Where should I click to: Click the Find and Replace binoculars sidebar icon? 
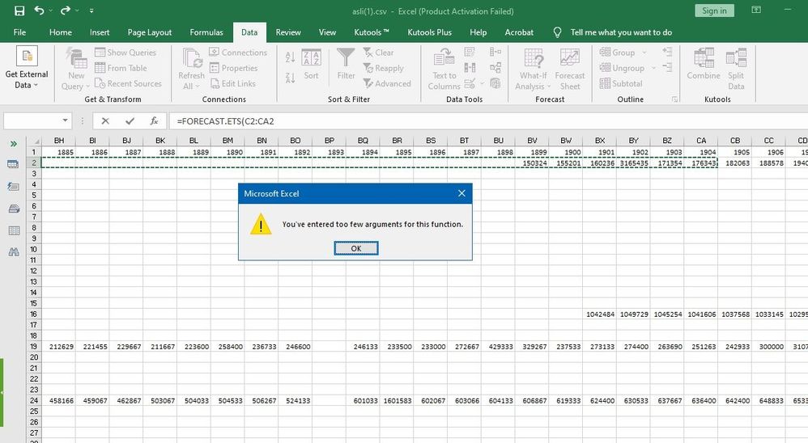tap(14, 252)
